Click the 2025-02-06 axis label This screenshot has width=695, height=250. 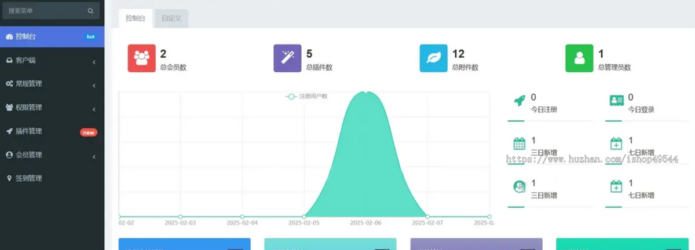pyautogui.click(x=366, y=222)
